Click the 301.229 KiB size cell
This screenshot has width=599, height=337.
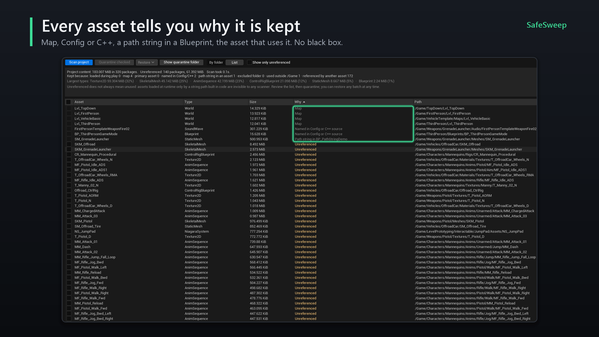click(259, 129)
